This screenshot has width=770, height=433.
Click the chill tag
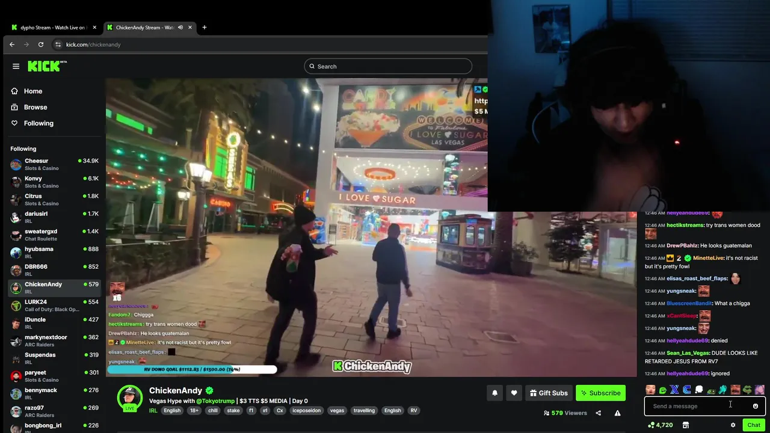point(213,411)
